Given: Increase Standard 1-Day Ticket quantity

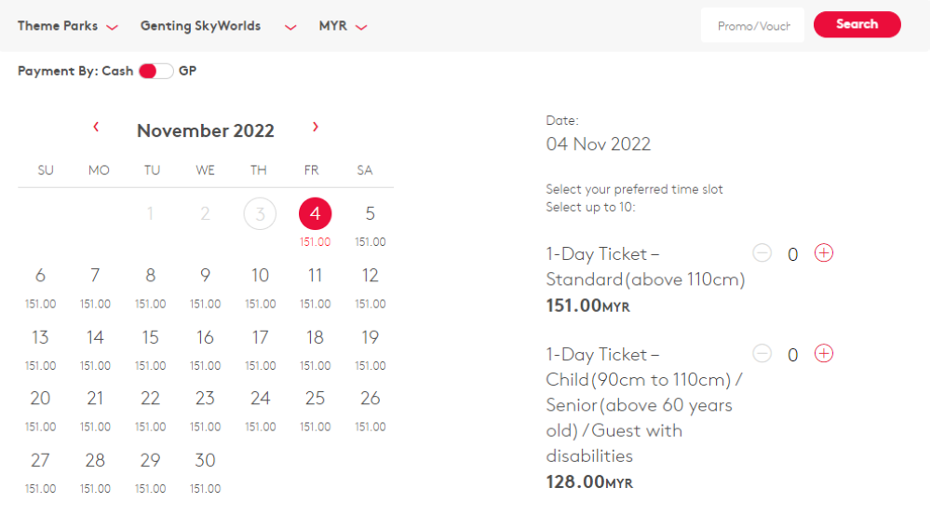Looking at the screenshot, I should tap(824, 253).
